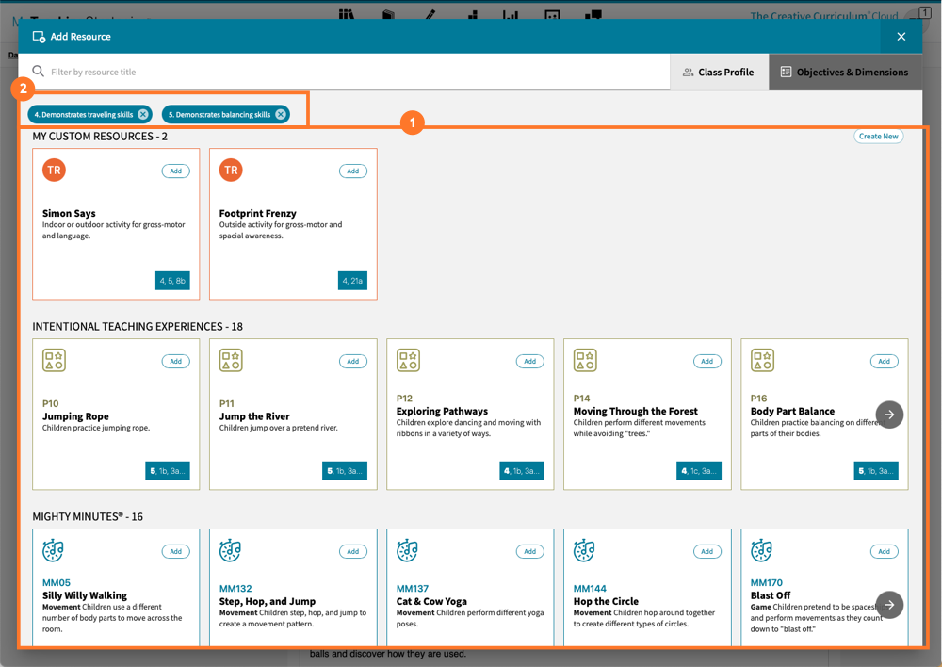Click the people icon on Class Profile tab
This screenshot has width=942, height=667.
(690, 71)
